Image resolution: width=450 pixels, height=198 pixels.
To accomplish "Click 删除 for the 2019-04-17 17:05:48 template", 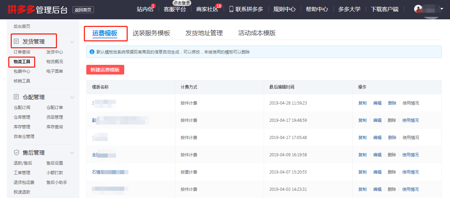I will pyautogui.click(x=392, y=138).
